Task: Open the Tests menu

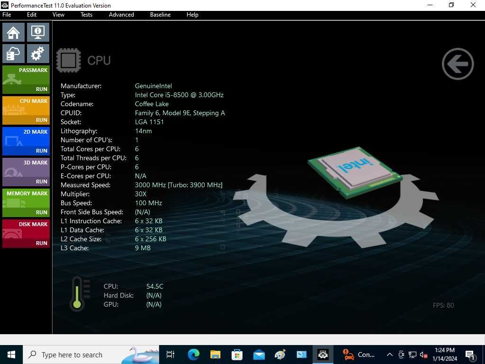Action: (86, 15)
